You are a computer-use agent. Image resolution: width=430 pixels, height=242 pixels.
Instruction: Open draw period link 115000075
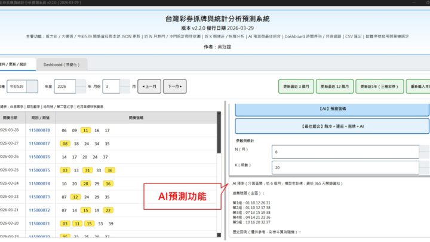tap(39, 170)
